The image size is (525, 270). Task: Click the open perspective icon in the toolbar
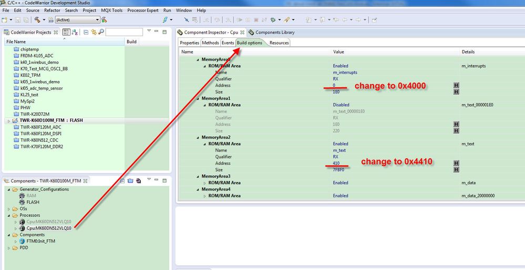click(x=374, y=20)
